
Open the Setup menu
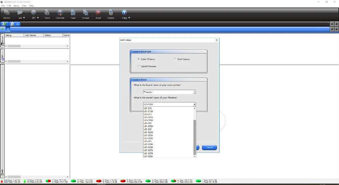pos(16,6)
